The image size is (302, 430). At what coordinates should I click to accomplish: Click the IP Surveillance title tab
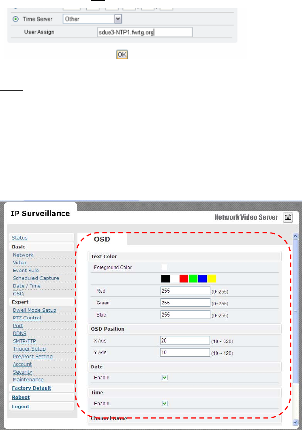click(40, 213)
